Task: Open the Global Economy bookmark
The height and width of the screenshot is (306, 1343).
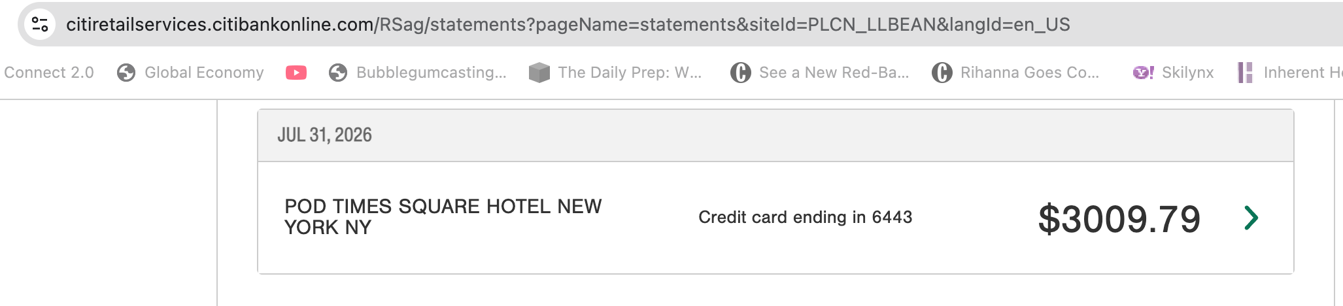Action: pos(204,73)
